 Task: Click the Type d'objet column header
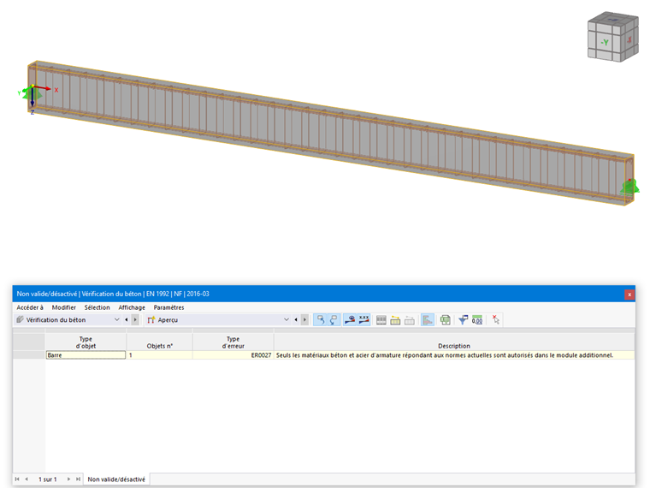pyautogui.click(x=86, y=342)
